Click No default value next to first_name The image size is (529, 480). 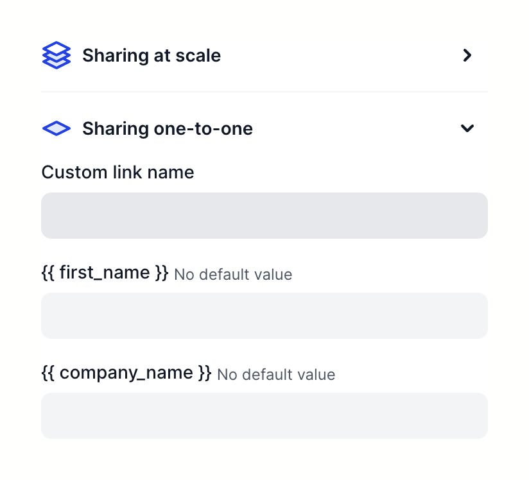tap(232, 275)
